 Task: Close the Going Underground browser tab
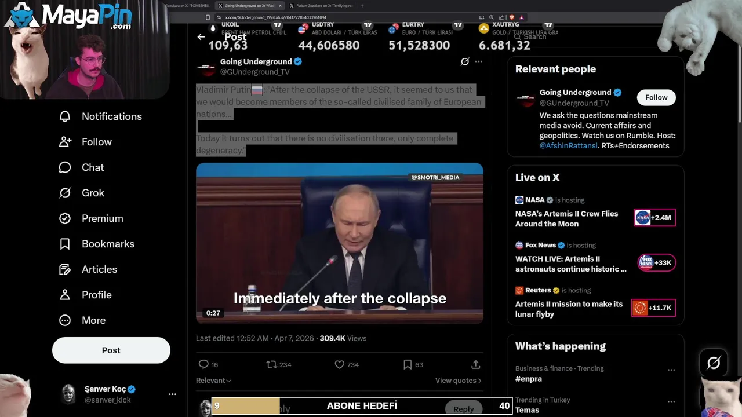(x=281, y=6)
